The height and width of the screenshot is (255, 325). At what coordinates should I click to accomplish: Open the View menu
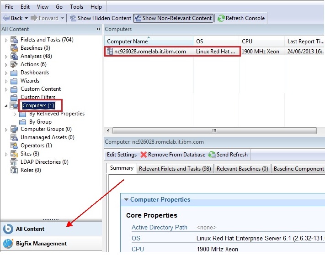coord(43,7)
